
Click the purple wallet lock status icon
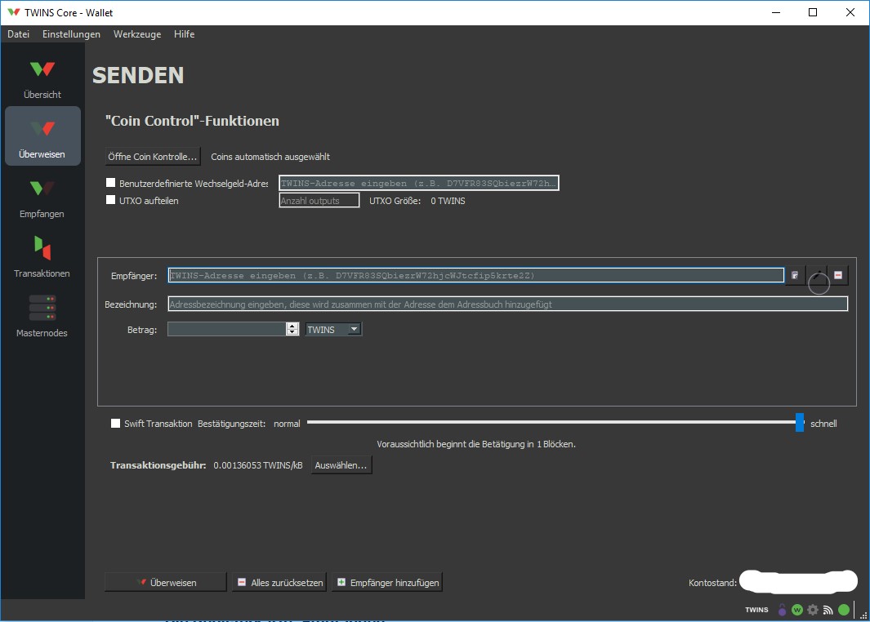tap(782, 610)
